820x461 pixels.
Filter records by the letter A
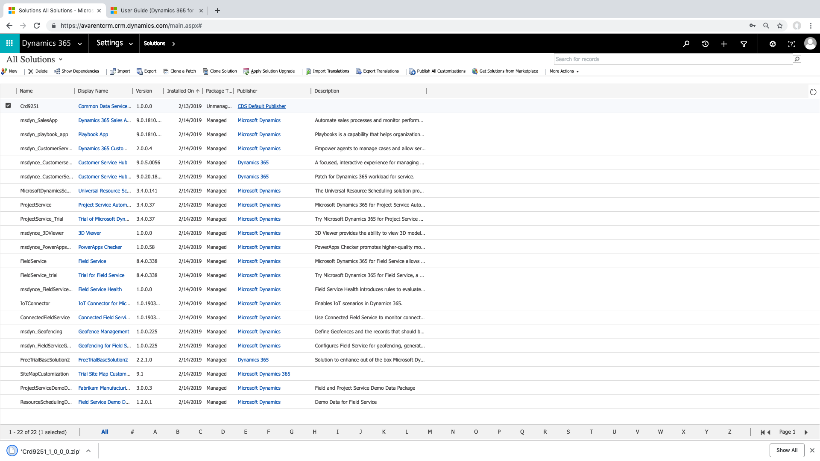pos(155,432)
